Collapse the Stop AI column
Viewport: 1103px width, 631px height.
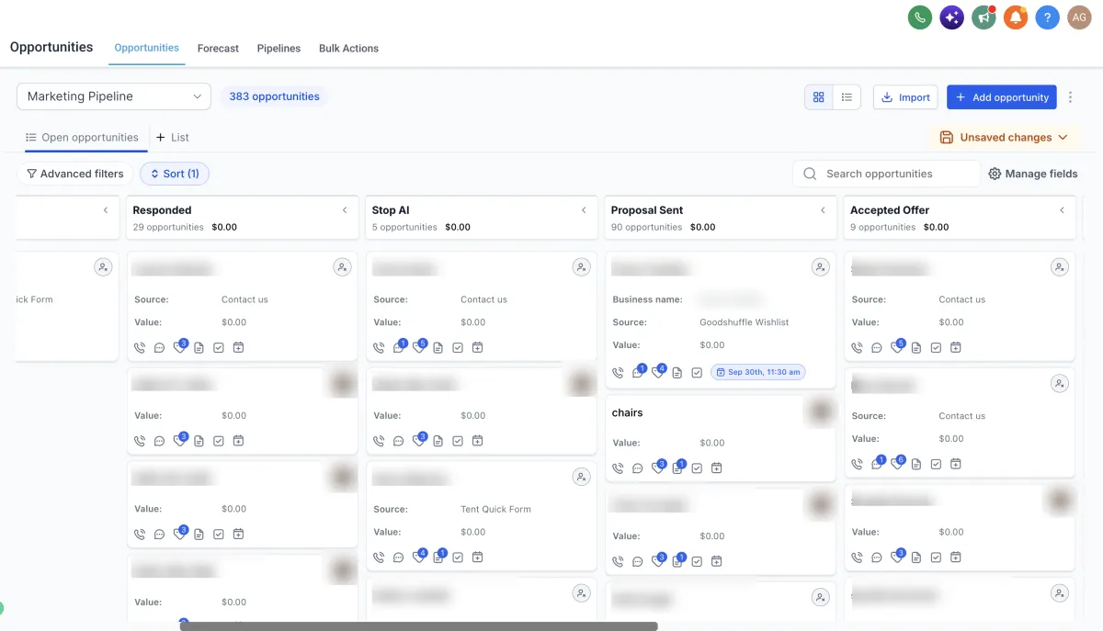coord(584,210)
